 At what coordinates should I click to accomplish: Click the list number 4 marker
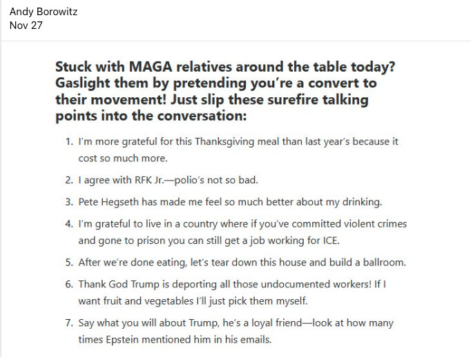(69, 224)
